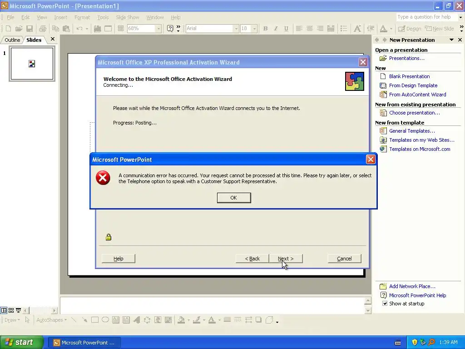
Task: Click the Insert WordArt icon
Action: click(137, 320)
